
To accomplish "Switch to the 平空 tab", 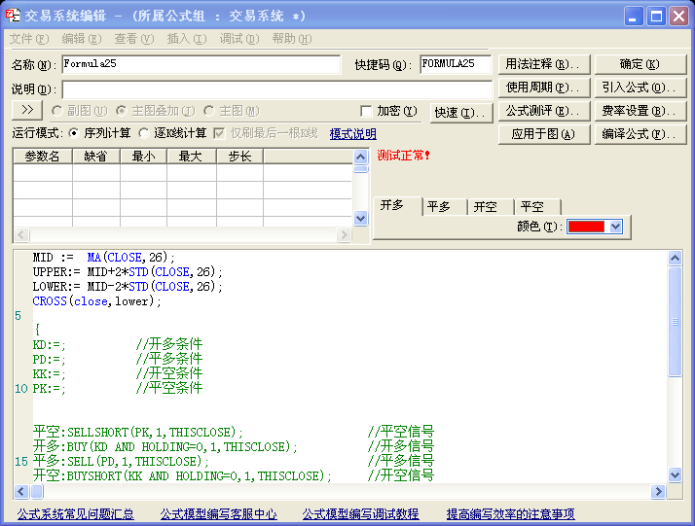I will click(537, 207).
